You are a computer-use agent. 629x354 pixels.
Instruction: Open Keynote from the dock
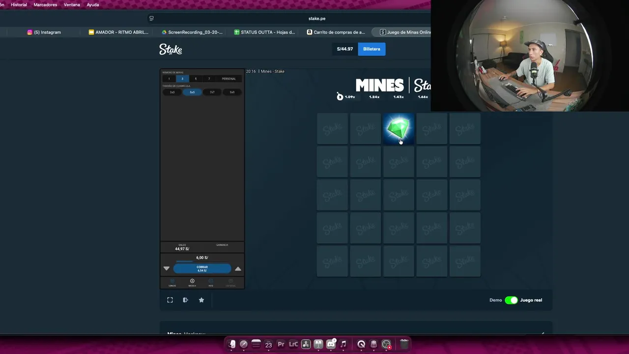click(318, 344)
